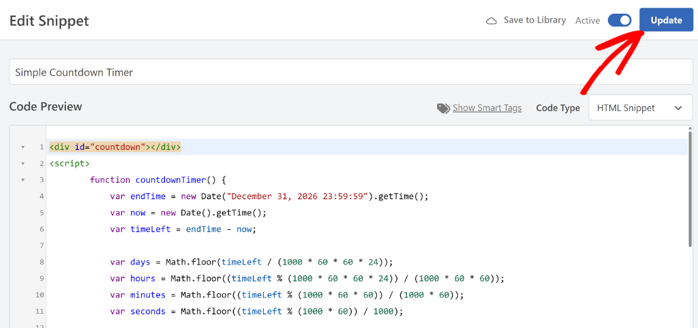Click "var now = new Date().getTime();" line
Screen dimensions: 698x328
point(188,213)
